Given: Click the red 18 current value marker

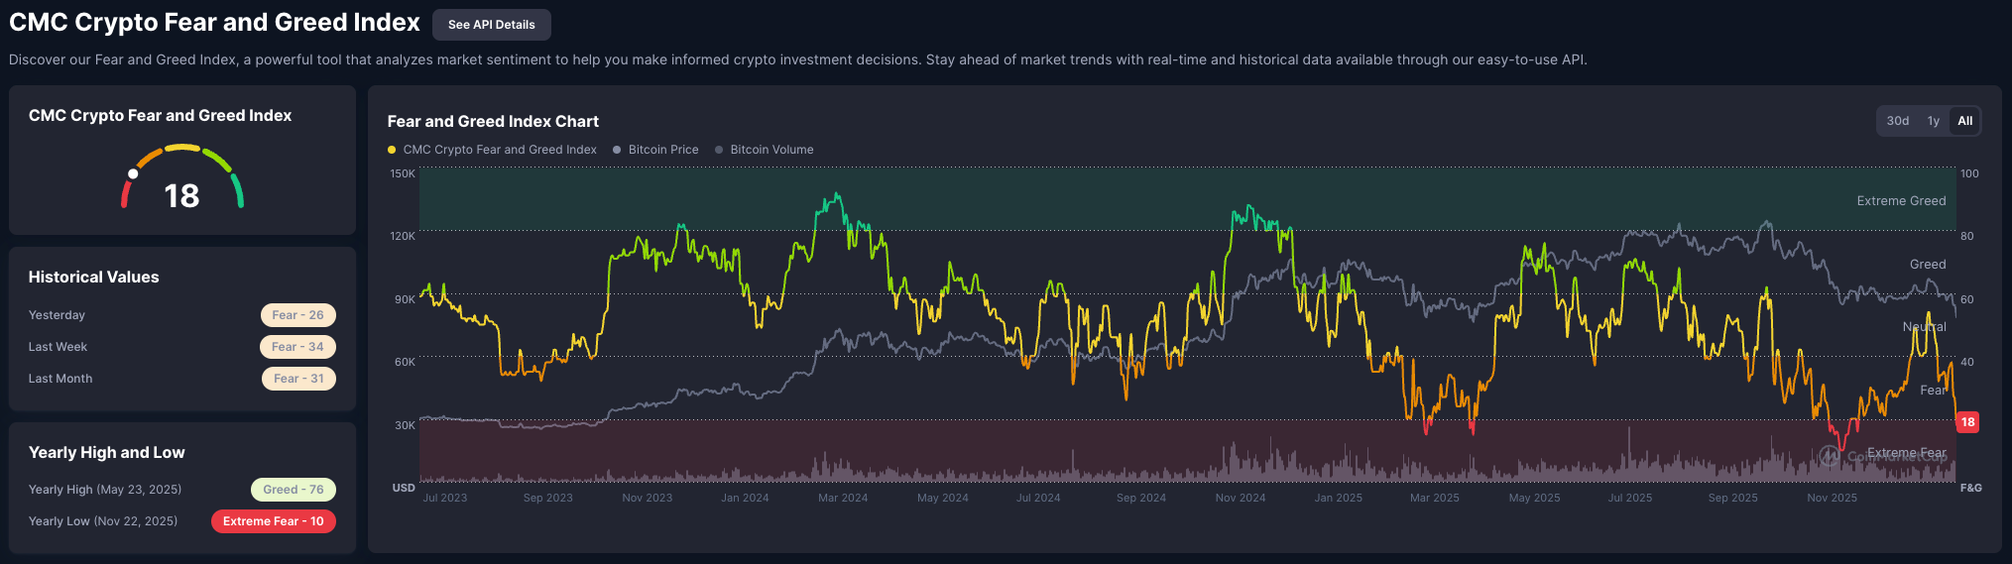Looking at the screenshot, I should click(1967, 422).
